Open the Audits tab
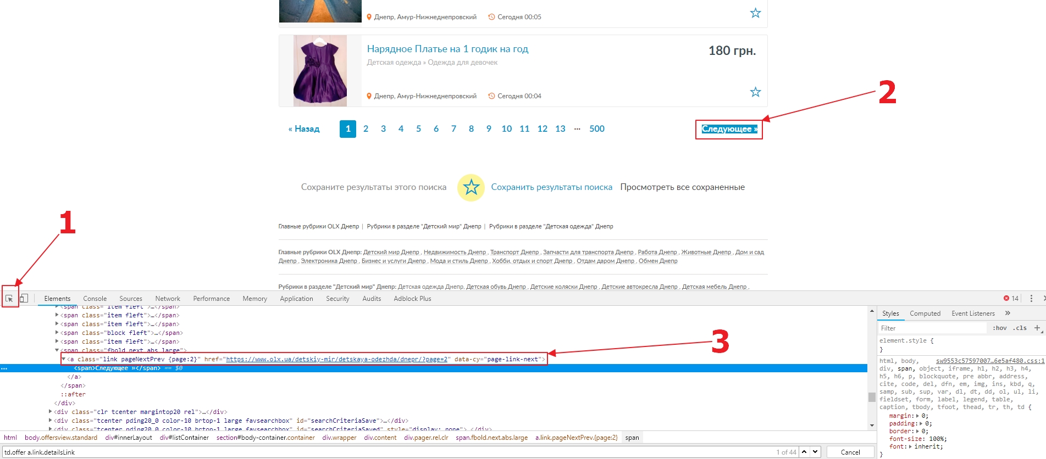 372,299
